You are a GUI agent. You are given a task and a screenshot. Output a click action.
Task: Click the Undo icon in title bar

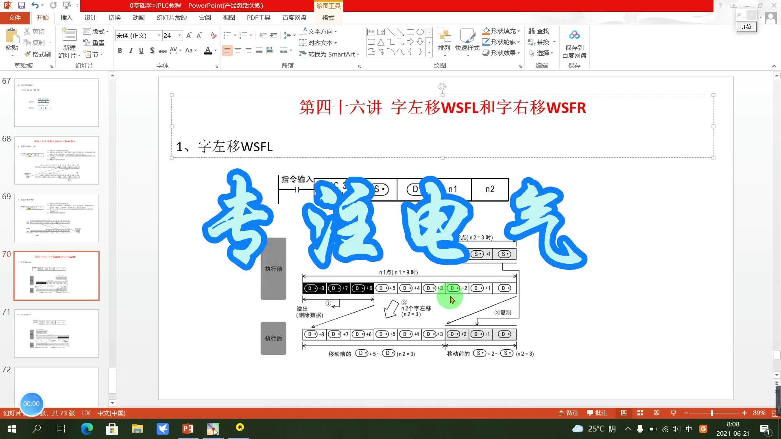point(35,5)
